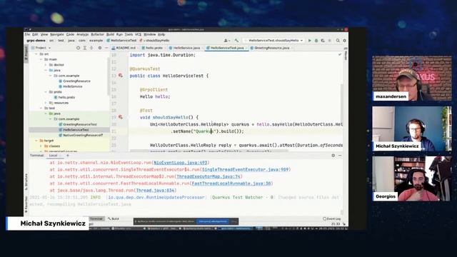
Task: Toggle the Project side tool window
Action: click(26, 53)
